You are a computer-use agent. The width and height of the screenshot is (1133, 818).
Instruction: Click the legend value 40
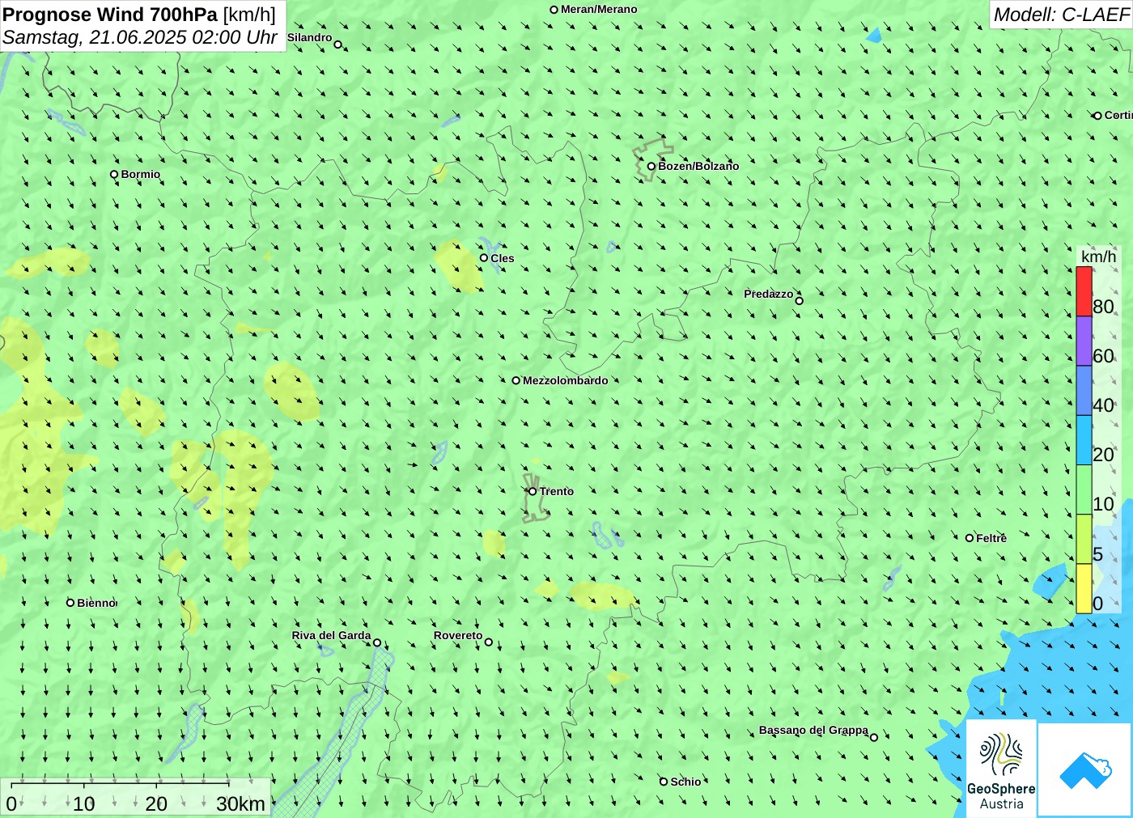coord(1103,405)
